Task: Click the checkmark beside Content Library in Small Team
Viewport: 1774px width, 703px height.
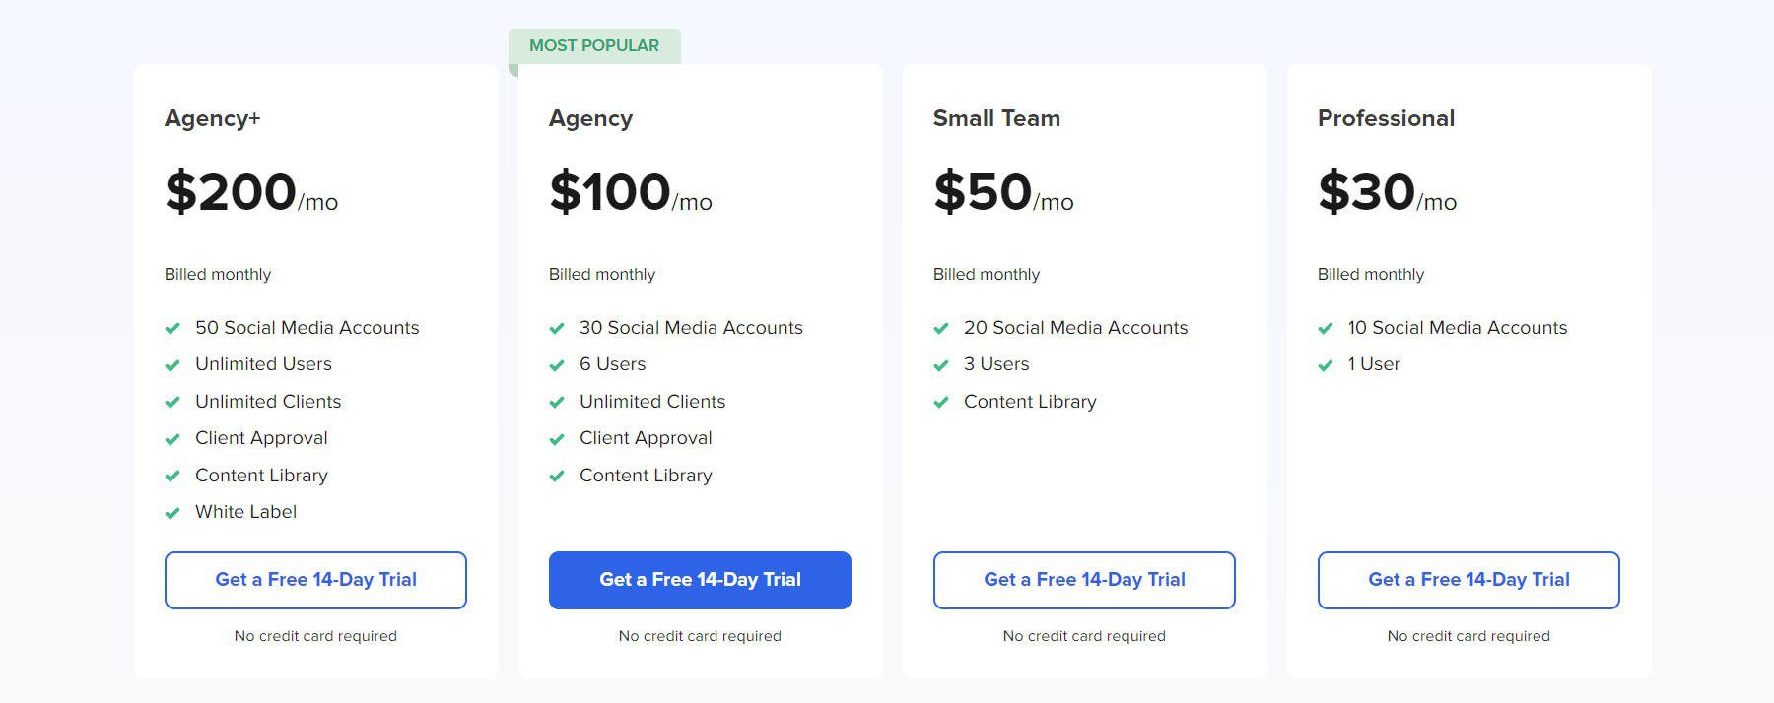Action: pos(941,401)
